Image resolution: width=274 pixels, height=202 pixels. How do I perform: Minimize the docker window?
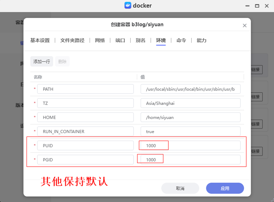(247, 6)
